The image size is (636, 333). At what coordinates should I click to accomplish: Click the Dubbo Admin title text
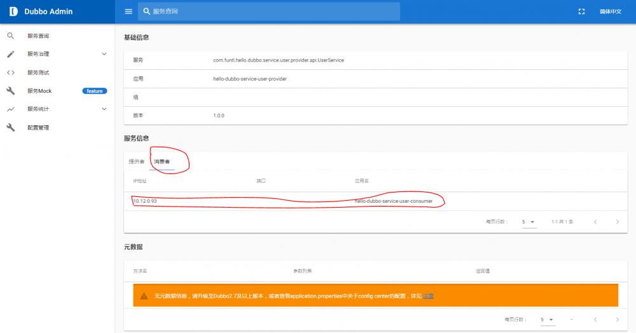(x=48, y=11)
